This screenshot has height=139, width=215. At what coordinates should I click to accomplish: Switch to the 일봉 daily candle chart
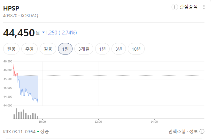(11, 49)
